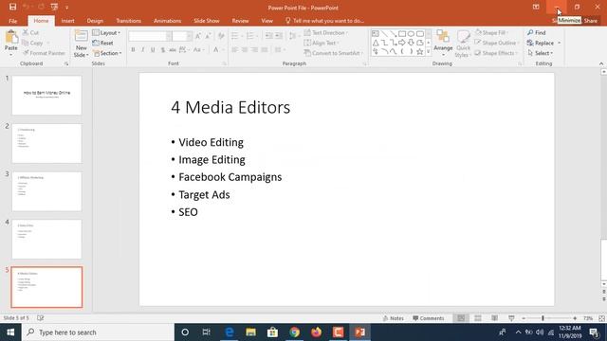
Task: Select the star shape in the shapes gallery
Action: tap(419, 51)
